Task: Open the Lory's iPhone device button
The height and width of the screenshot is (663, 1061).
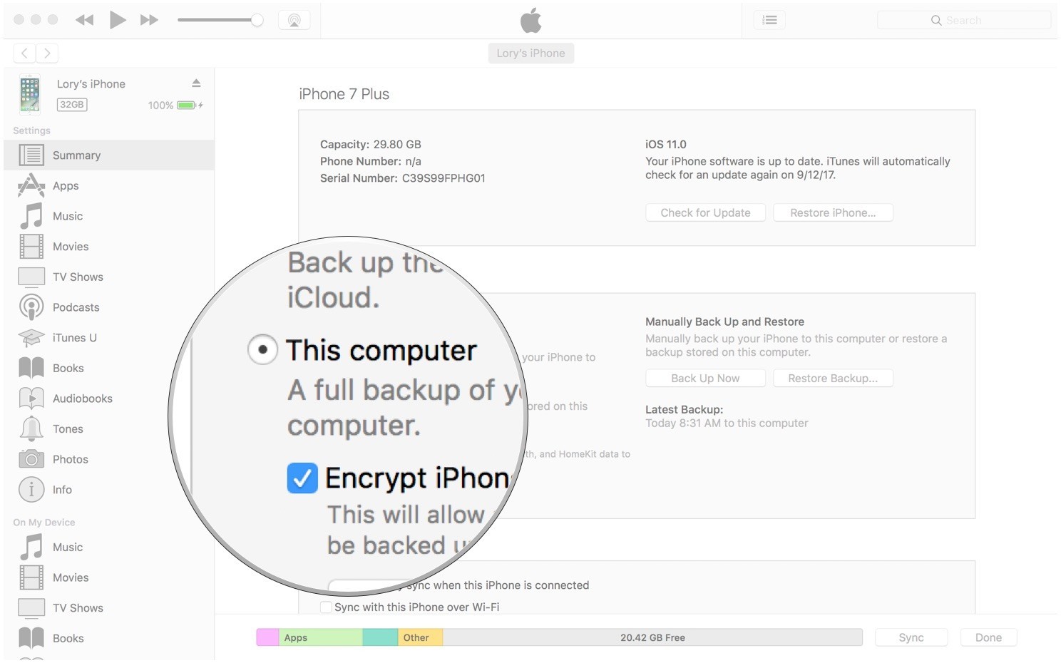Action: coord(530,53)
